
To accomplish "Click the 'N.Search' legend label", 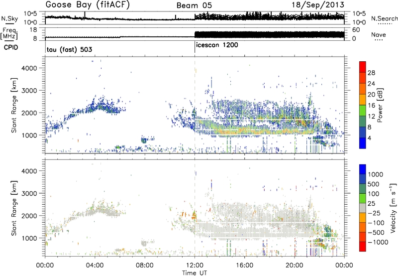I will coord(384,18).
